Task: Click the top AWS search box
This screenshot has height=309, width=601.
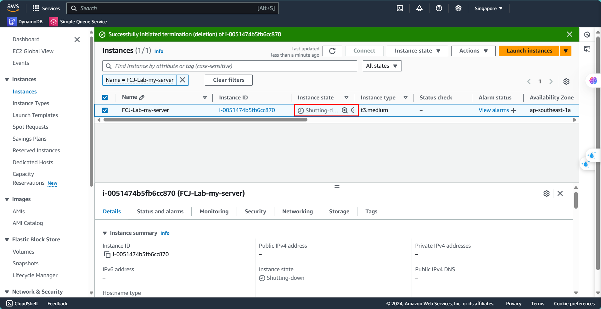Action: tap(172, 8)
